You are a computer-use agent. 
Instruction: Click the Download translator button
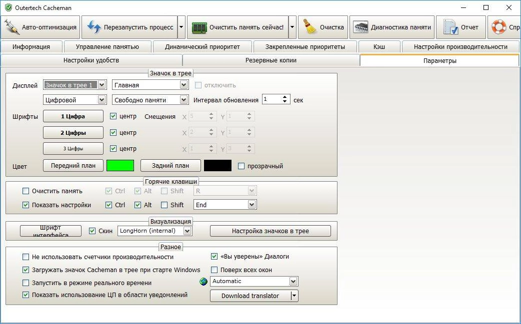point(250,296)
